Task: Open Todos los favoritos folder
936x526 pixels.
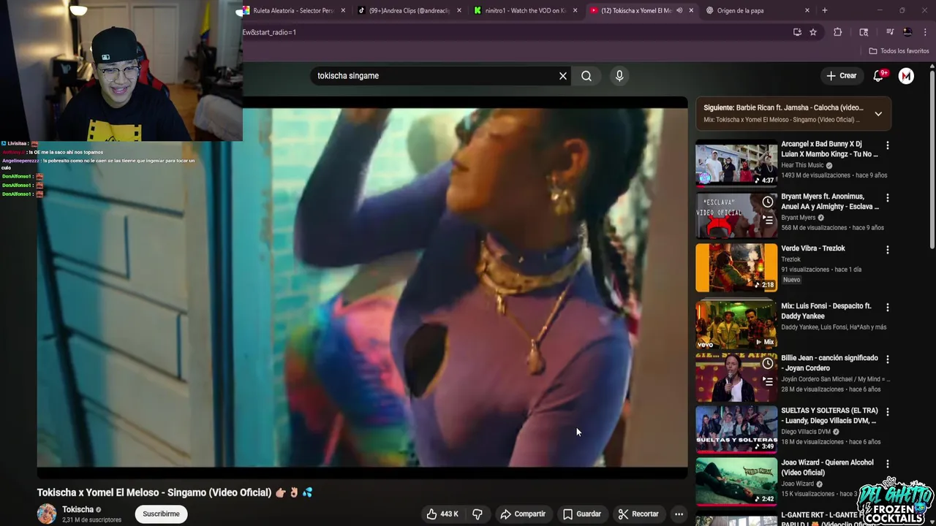Action: (x=899, y=51)
